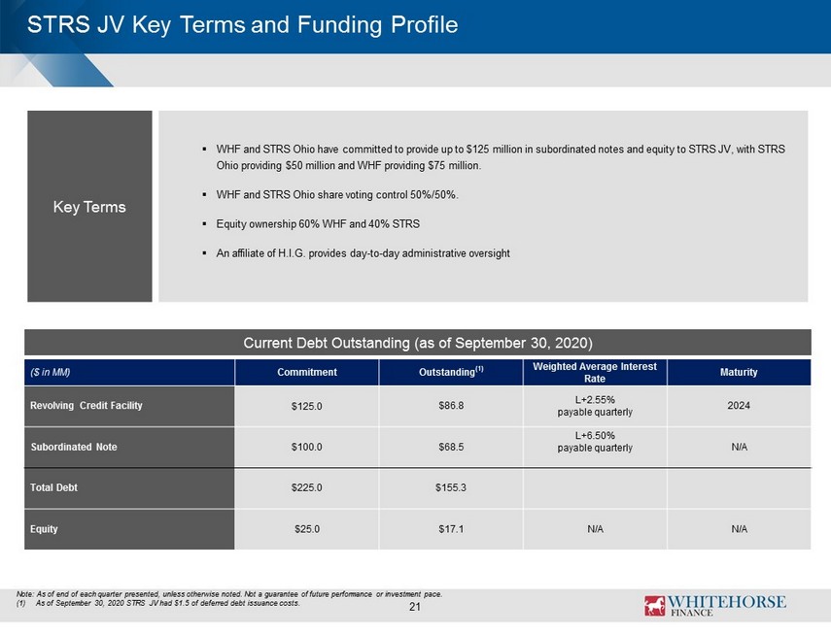Click the '$17.1' equity outstanding cell
This screenshot has width=831, height=635.
pyautogui.click(x=451, y=529)
